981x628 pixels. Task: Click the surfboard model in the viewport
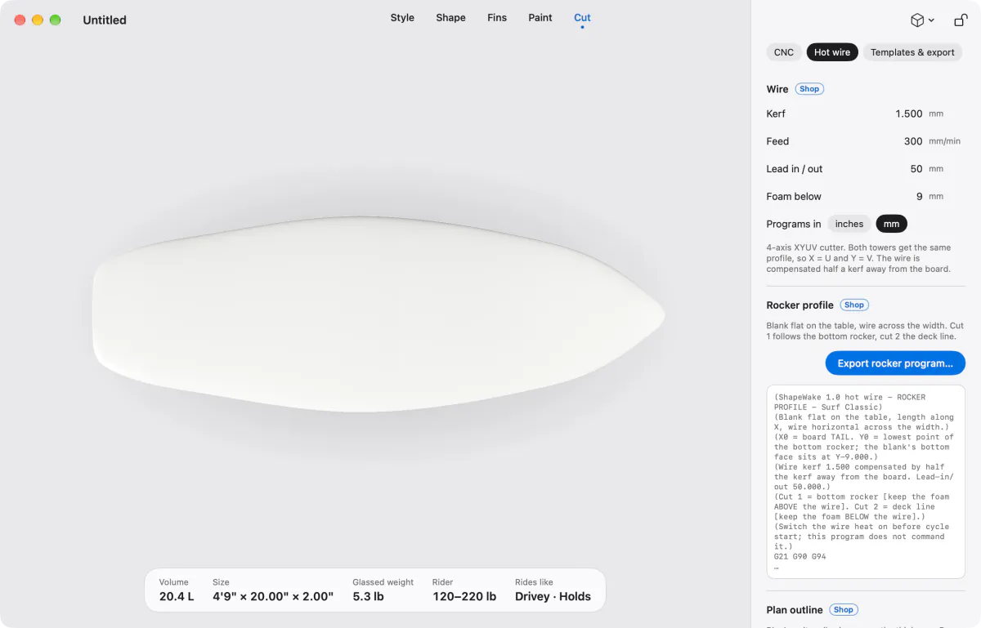(378, 314)
